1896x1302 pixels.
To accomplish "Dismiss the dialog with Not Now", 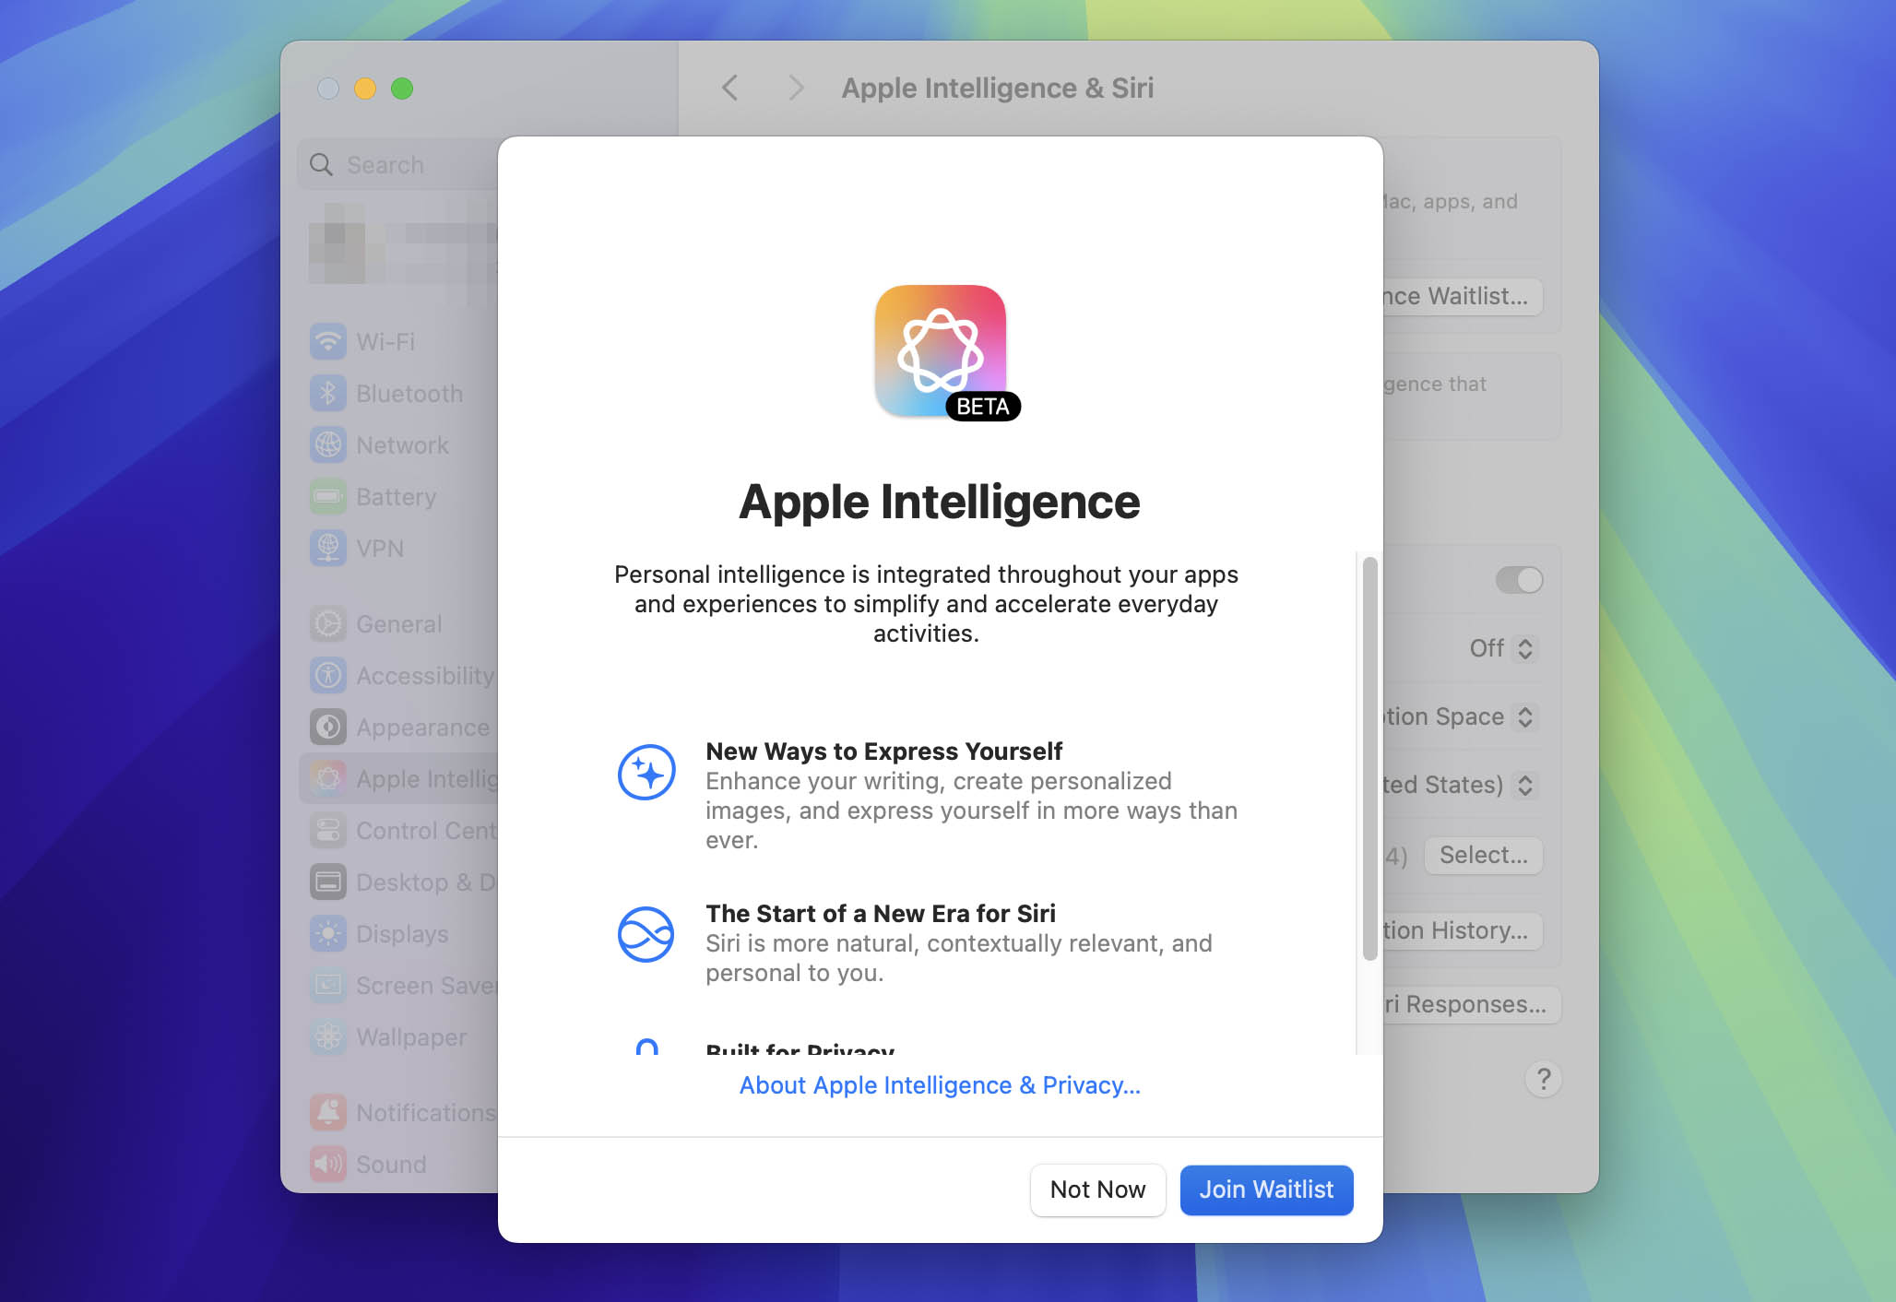I will tap(1097, 1190).
